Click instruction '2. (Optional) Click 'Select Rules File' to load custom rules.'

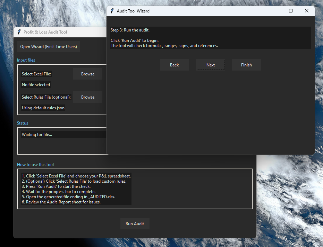pos(74,181)
